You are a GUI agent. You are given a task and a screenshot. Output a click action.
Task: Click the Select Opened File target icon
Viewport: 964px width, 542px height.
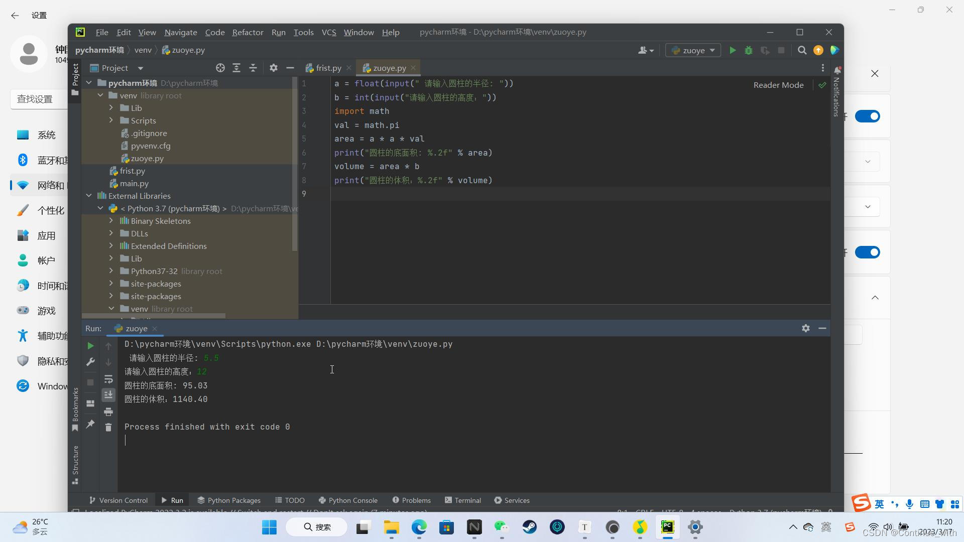(220, 68)
